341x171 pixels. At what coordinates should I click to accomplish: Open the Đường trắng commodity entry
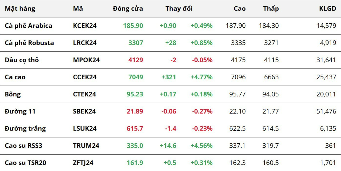click(x=25, y=128)
